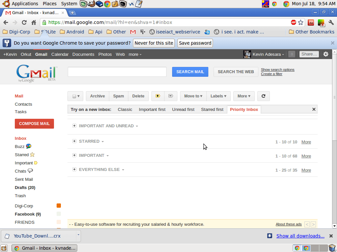Open the Create a filter link
The width and height of the screenshot is (337, 252).
click(272, 74)
